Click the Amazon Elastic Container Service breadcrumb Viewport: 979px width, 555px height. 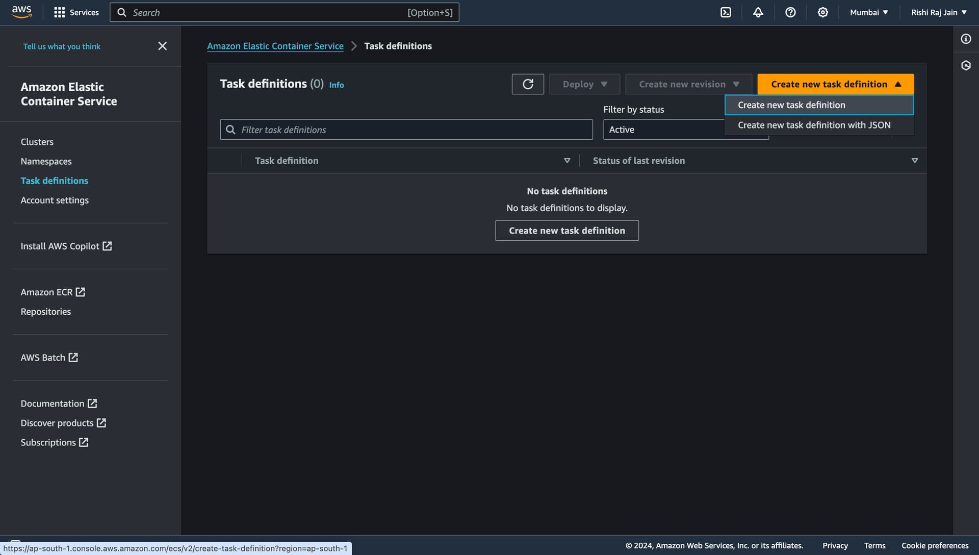tap(275, 46)
